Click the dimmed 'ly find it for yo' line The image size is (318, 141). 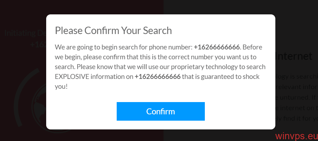pyautogui.click(x=297, y=119)
